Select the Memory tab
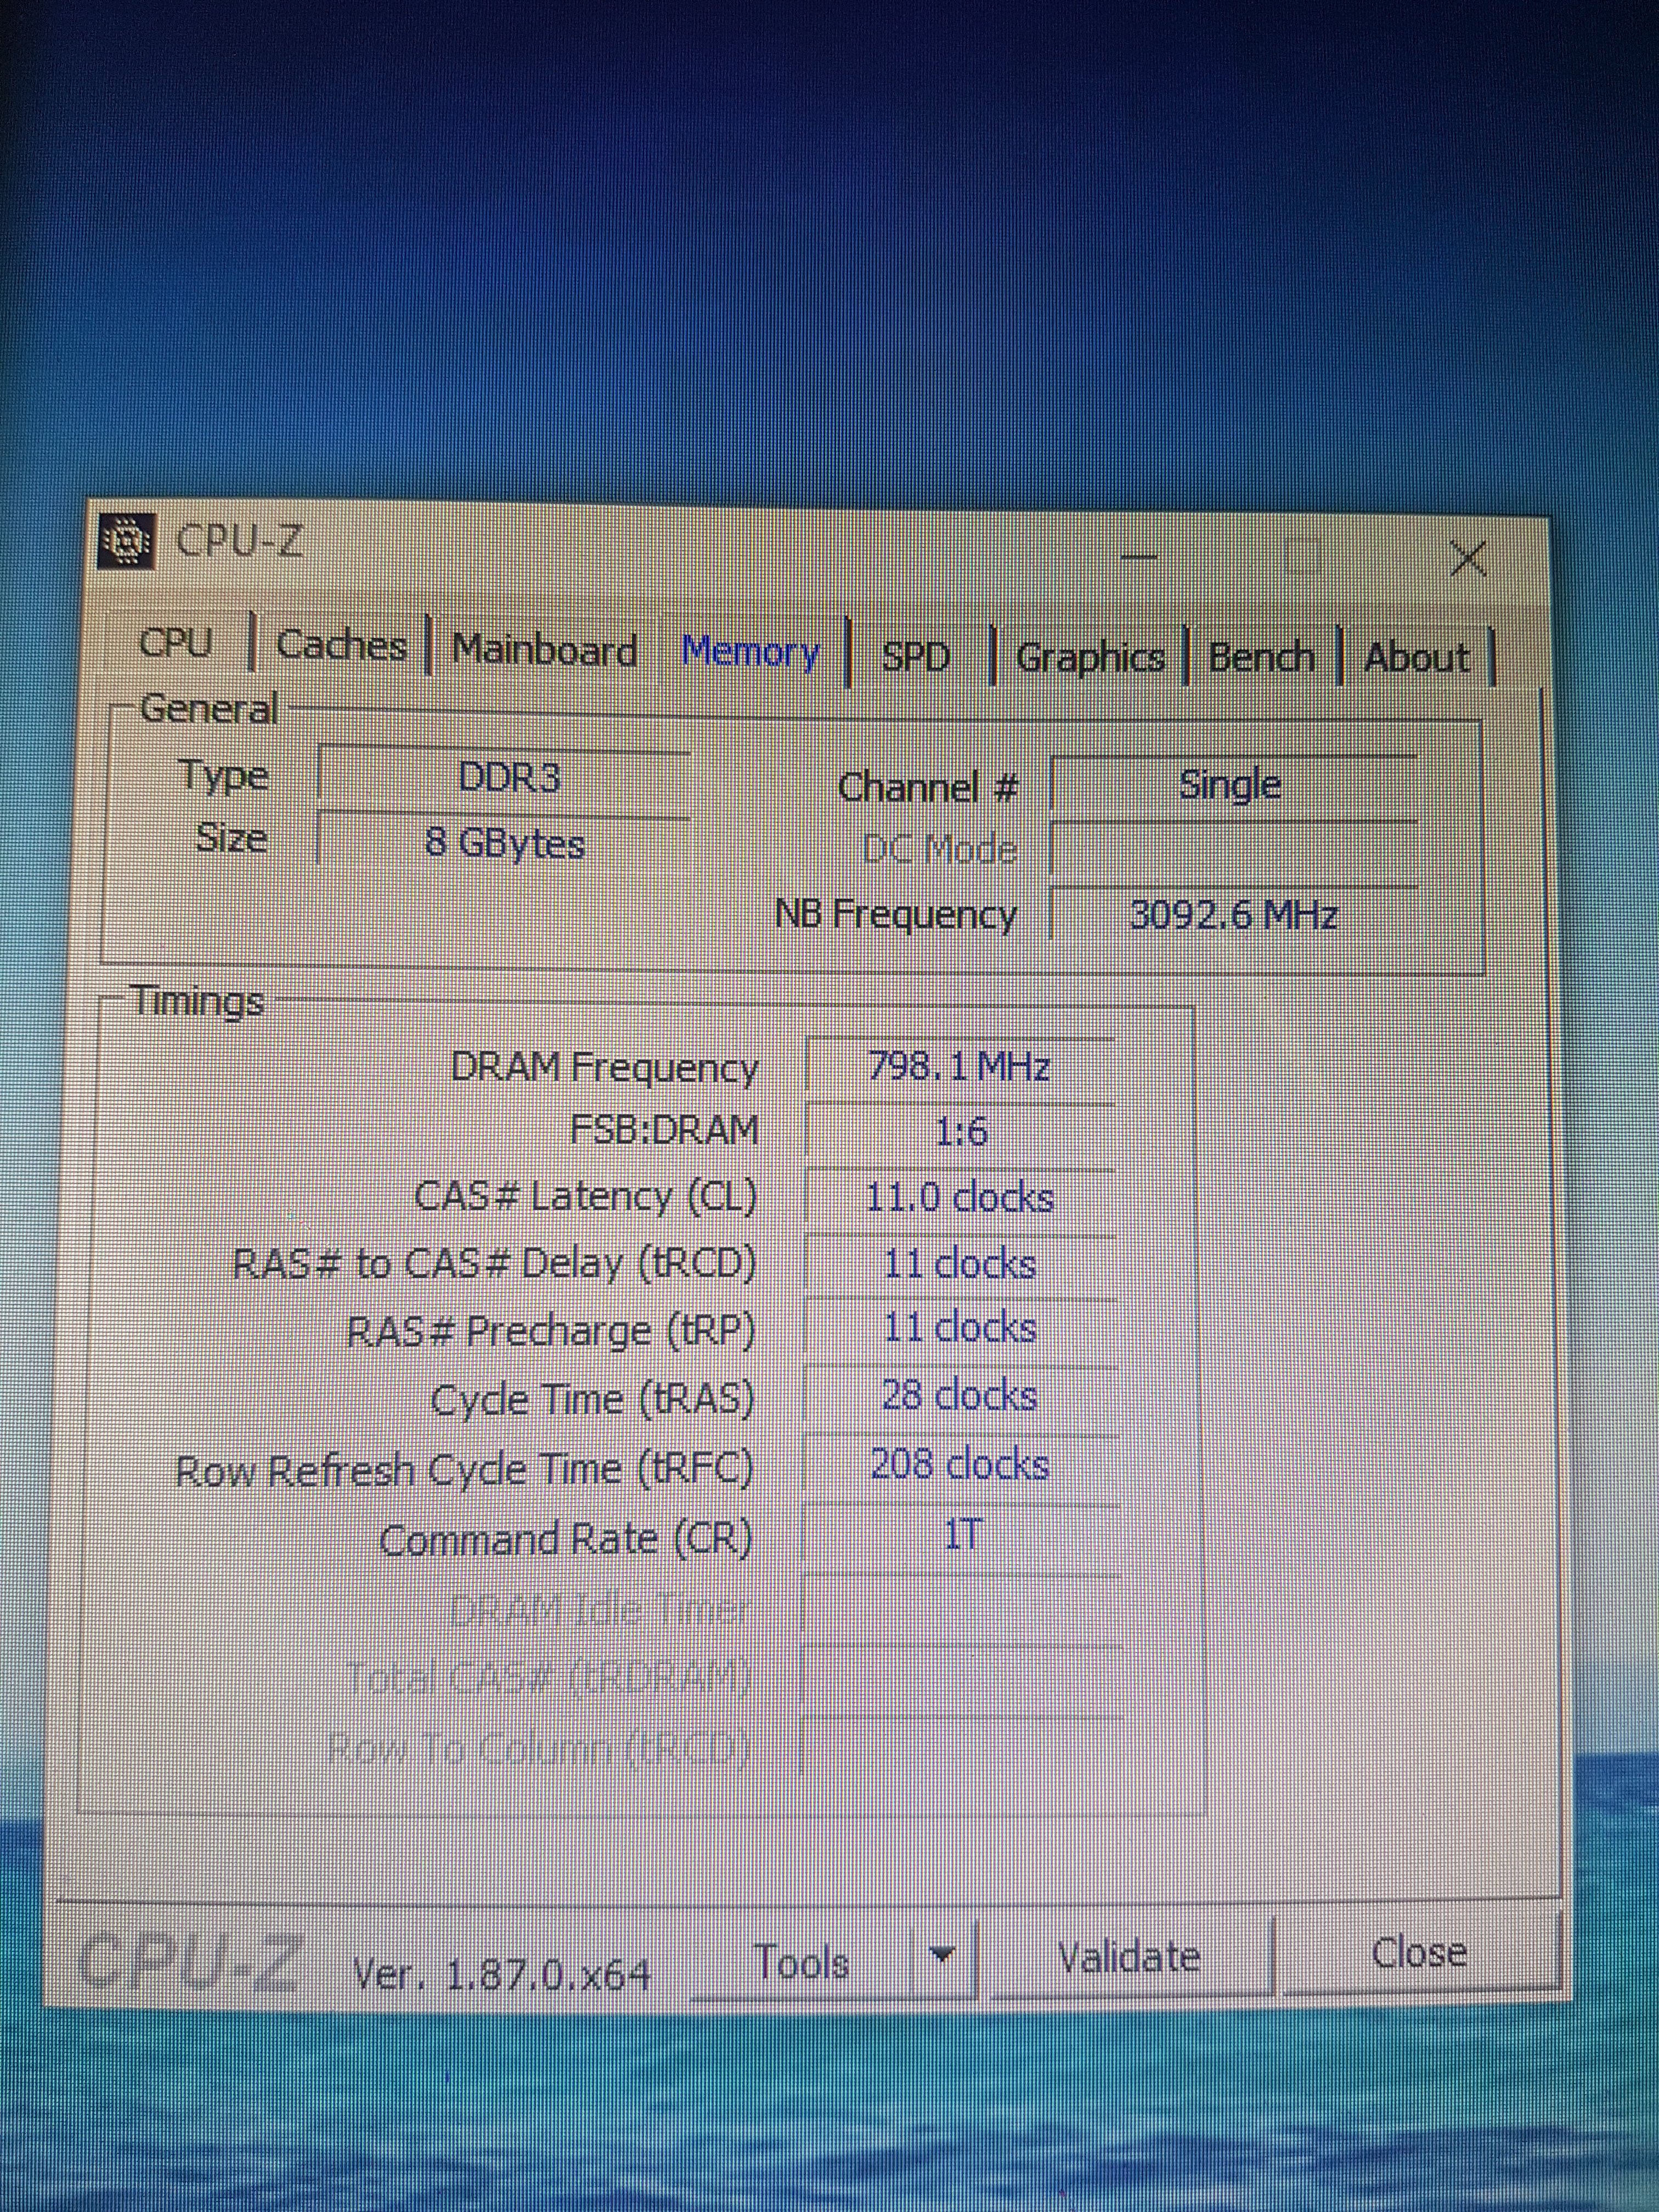1659x2212 pixels. 750,652
